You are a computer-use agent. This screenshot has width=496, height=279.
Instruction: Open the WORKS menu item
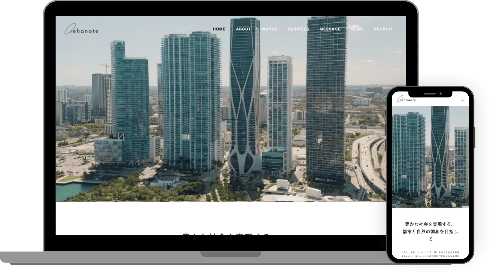[269, 29]
